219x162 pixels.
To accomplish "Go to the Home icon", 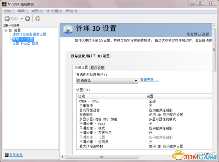I will tap(37, 18).
